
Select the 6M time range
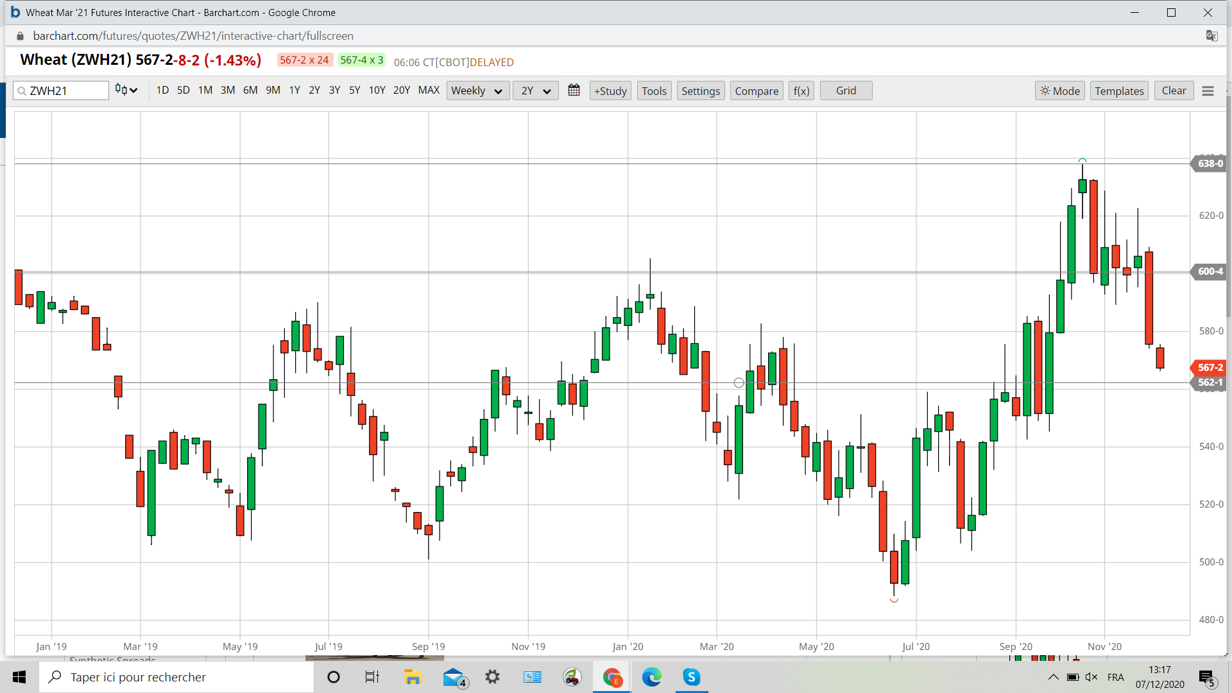tap(250, 90)
